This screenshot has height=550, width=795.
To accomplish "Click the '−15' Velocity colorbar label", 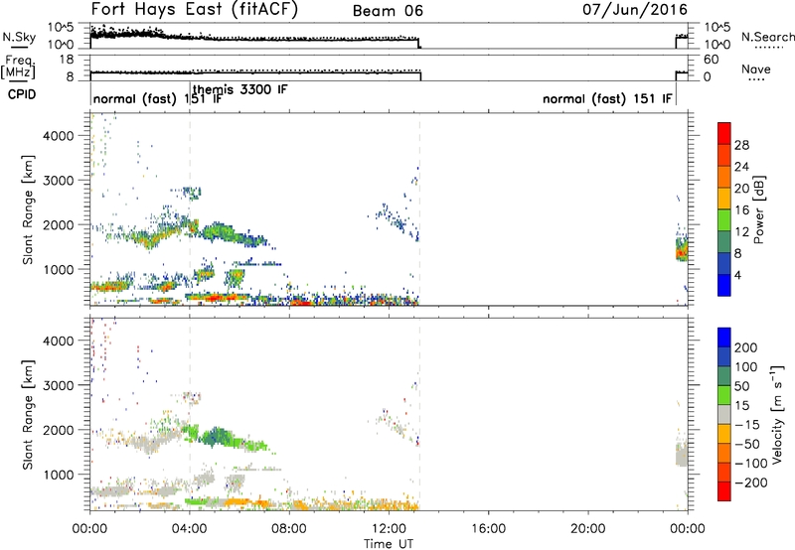I will [747, 425].
